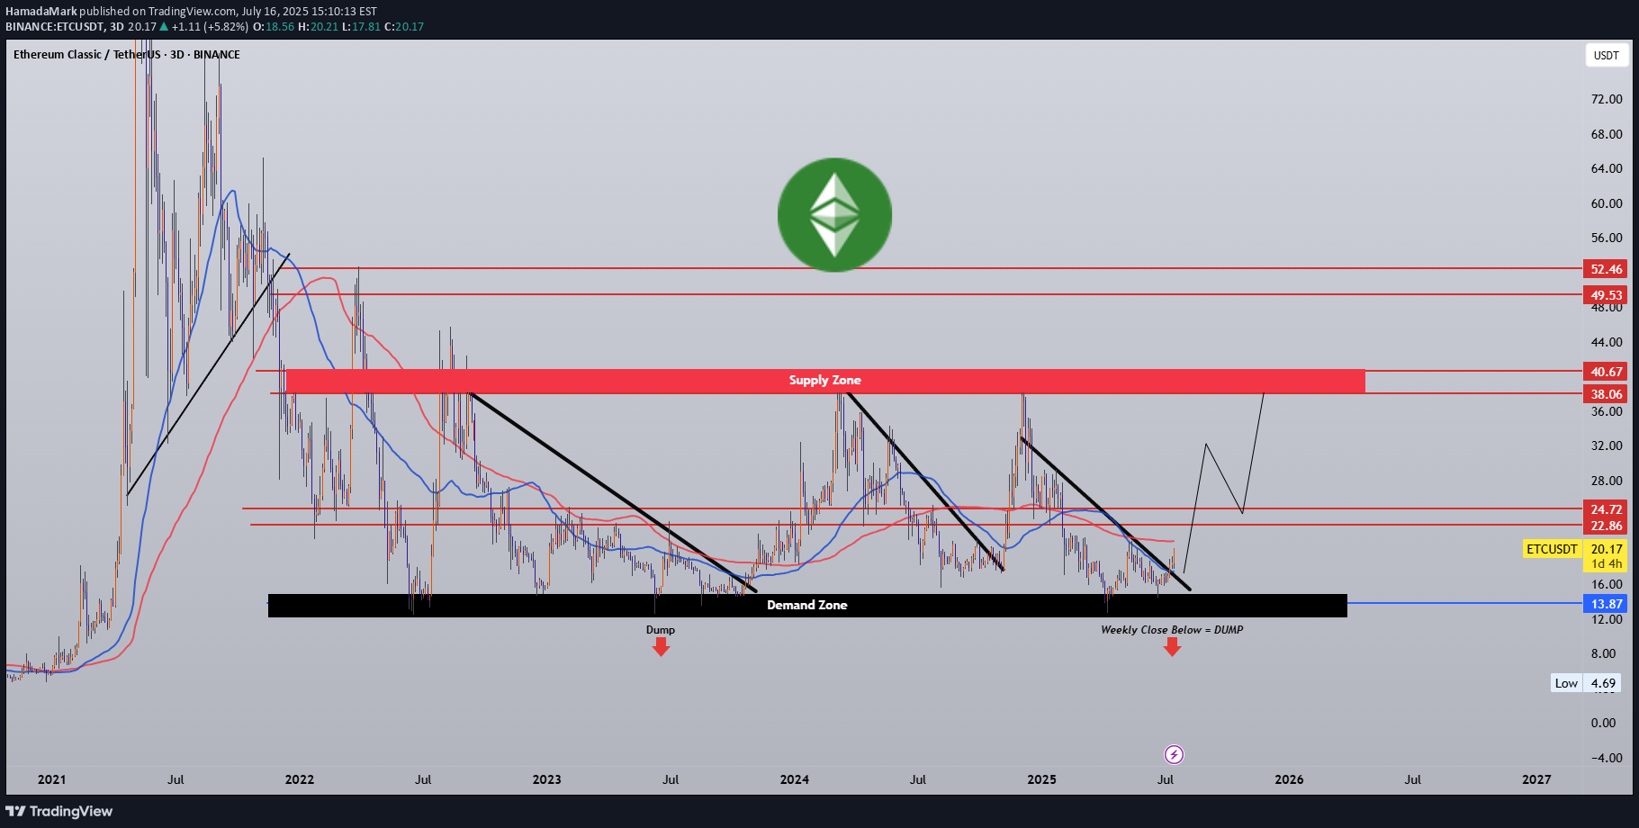Viewport: 1639px width, 828px height.
Task: Click the yellow ETCUSDT symbol tag
Action: [x=1552, y=549]
